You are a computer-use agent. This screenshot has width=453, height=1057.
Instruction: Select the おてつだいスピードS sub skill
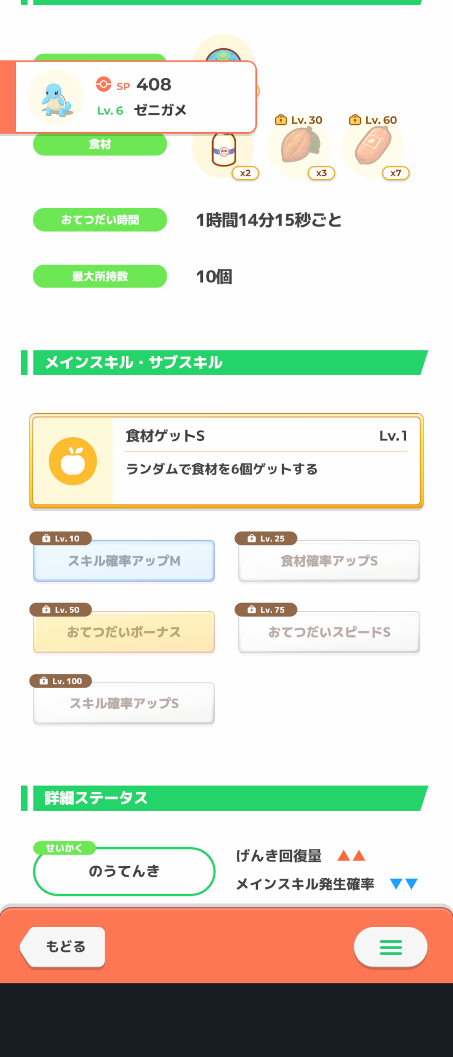(329, 632)
